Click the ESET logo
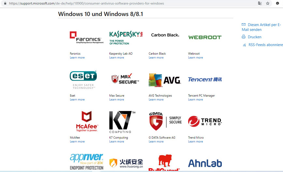 [83, 80]
